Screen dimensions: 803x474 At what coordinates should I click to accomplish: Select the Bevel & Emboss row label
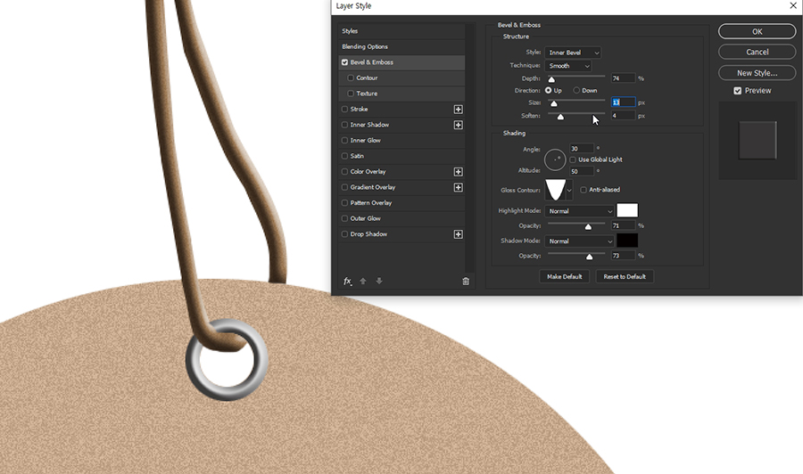(372, 62)
